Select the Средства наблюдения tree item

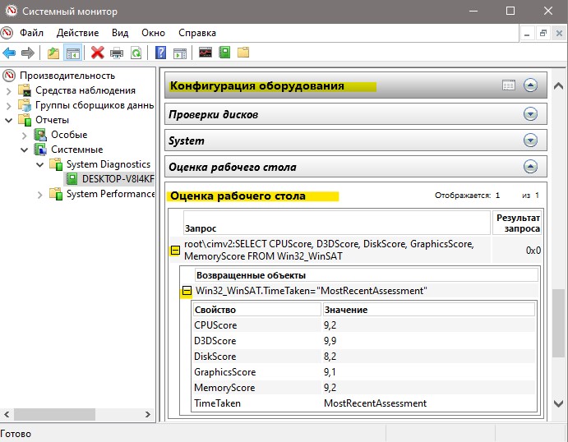pyautogui.click(x=85, y=90)
